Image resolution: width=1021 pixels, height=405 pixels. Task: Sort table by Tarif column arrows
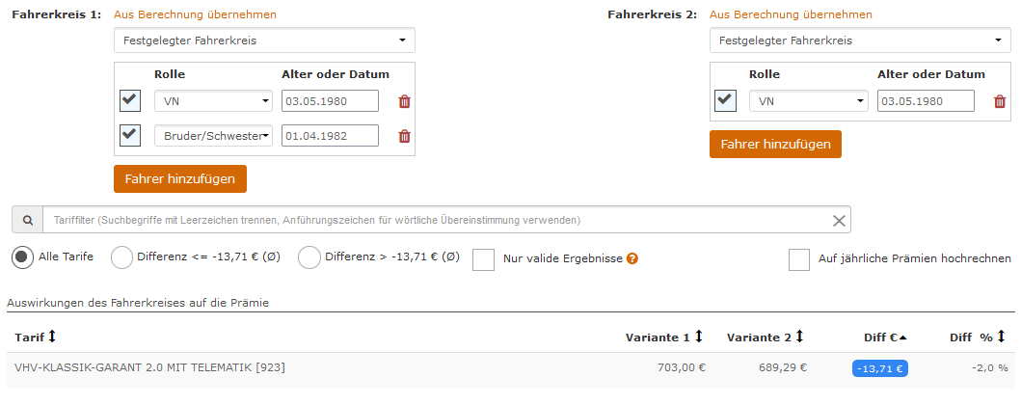[x=53, y=337]
